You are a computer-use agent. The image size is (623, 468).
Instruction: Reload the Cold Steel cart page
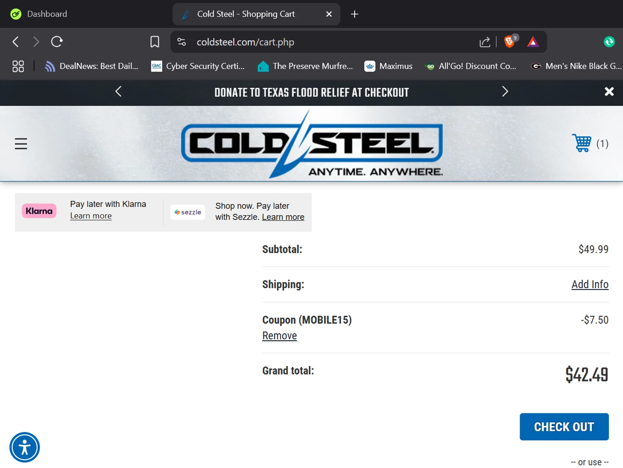(x=57, y=42)
